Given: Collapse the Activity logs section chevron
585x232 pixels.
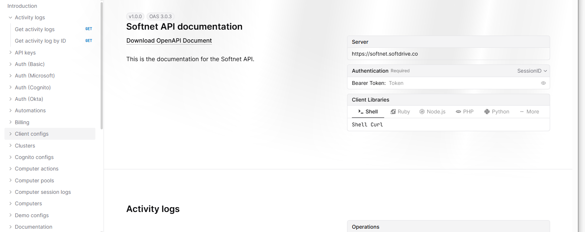Looking at the screenshot, I should pos(10,17).
